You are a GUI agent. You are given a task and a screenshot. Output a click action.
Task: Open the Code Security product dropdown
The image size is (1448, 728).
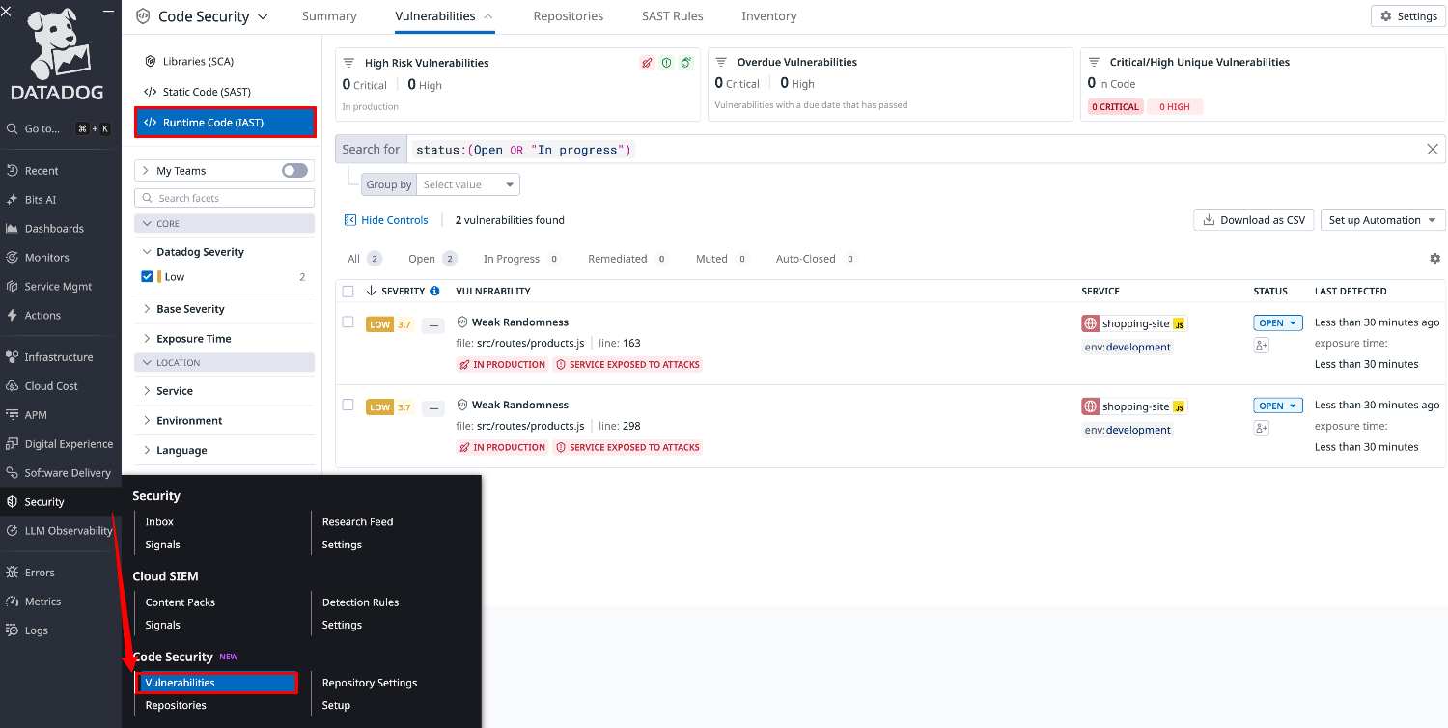click(x=202, y=16)
